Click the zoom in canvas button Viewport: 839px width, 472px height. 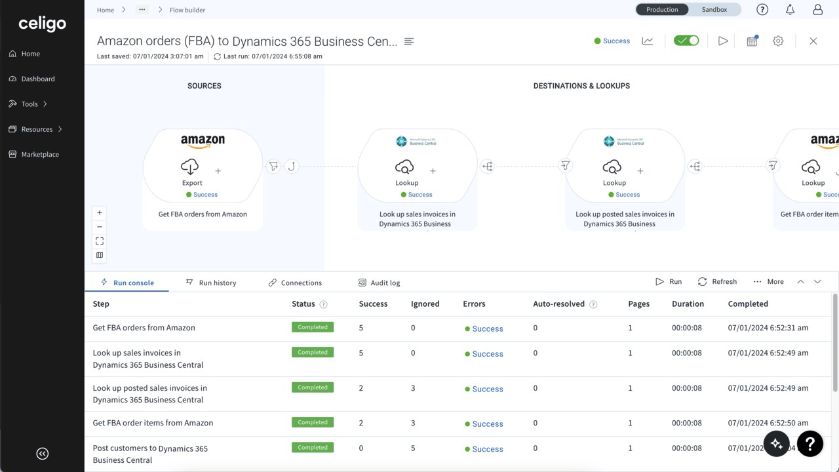(x=100, y=212)
